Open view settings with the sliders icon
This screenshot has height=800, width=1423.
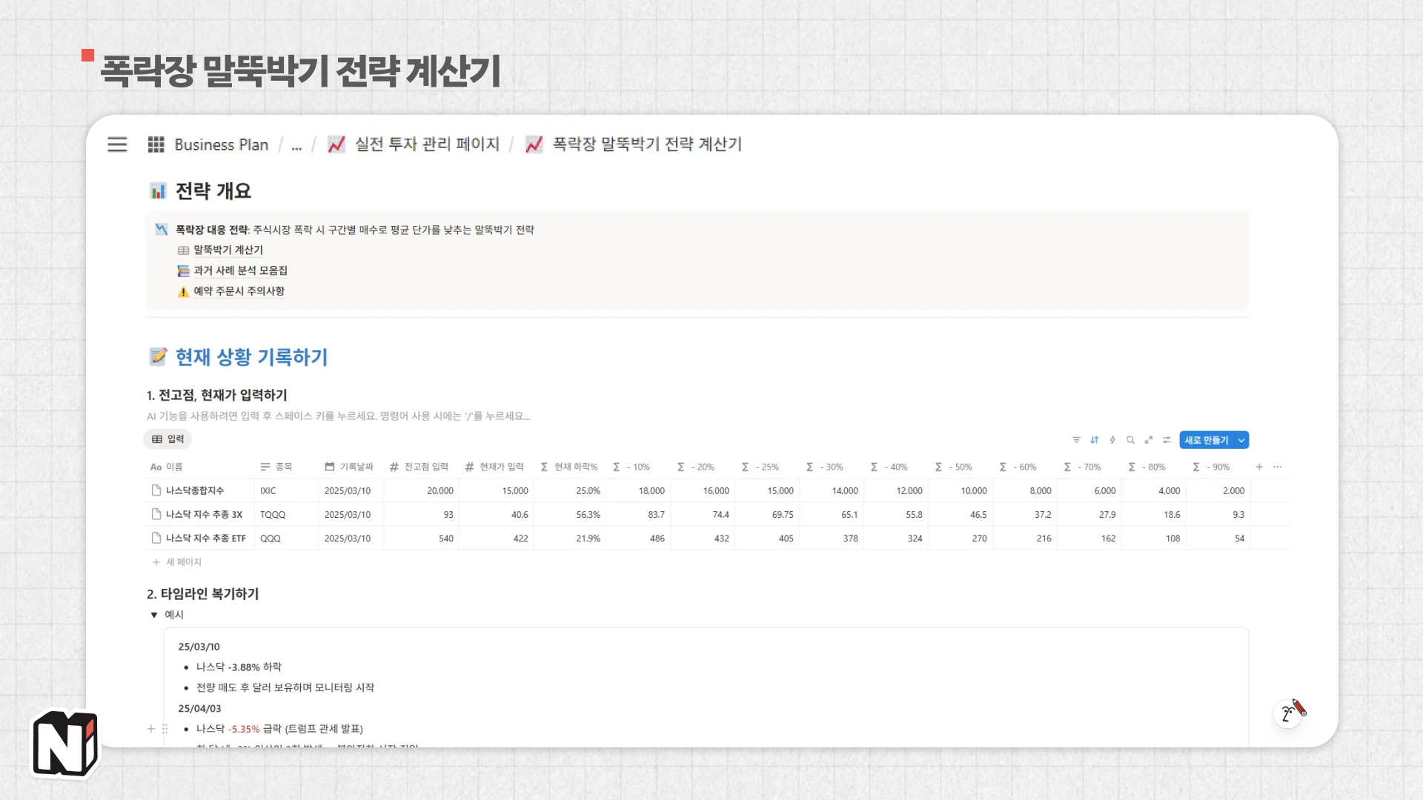1165,439
